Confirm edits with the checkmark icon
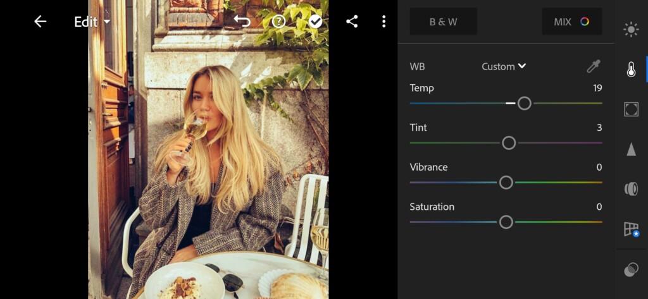This screenshot has width=648, height=299. point(316,21)
